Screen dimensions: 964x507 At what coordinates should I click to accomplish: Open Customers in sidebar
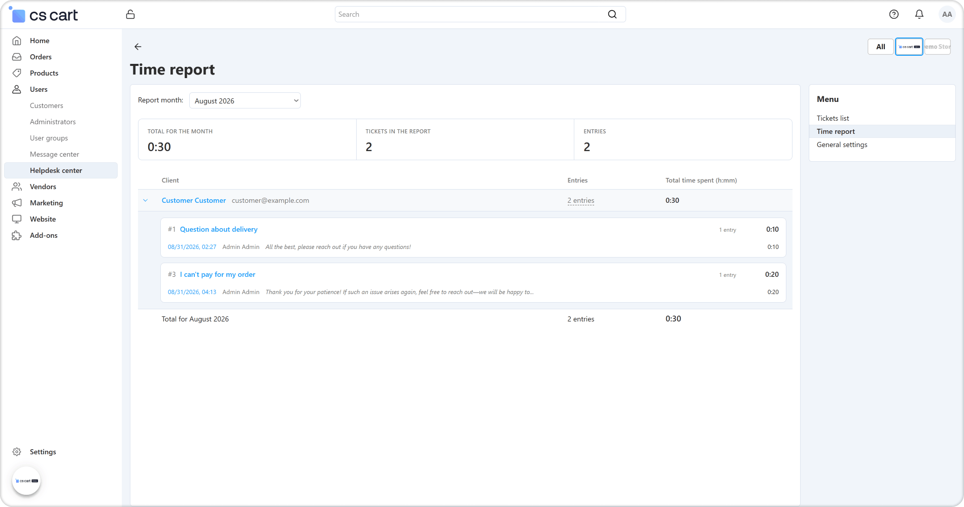[x=47, y=105]
